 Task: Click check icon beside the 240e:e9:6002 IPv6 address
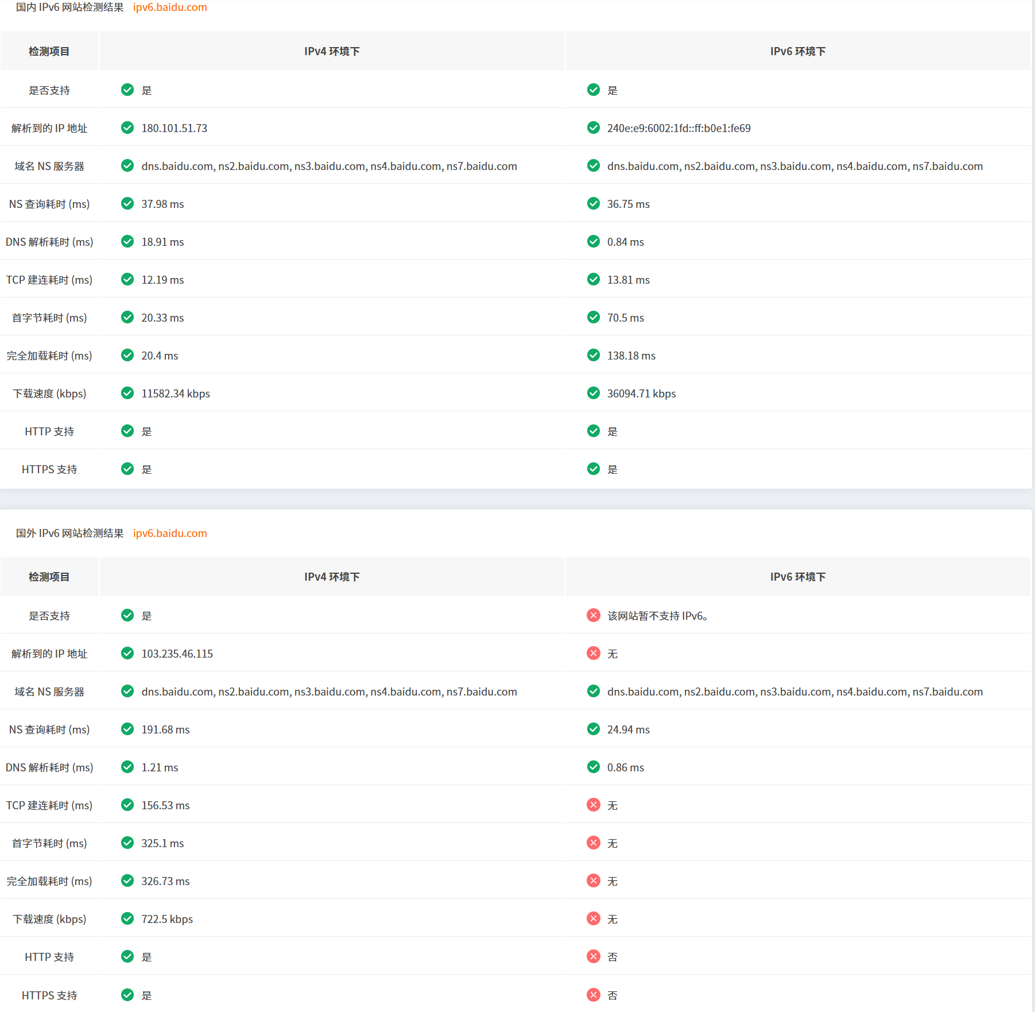pyautogui.click(x=594, y=128)
